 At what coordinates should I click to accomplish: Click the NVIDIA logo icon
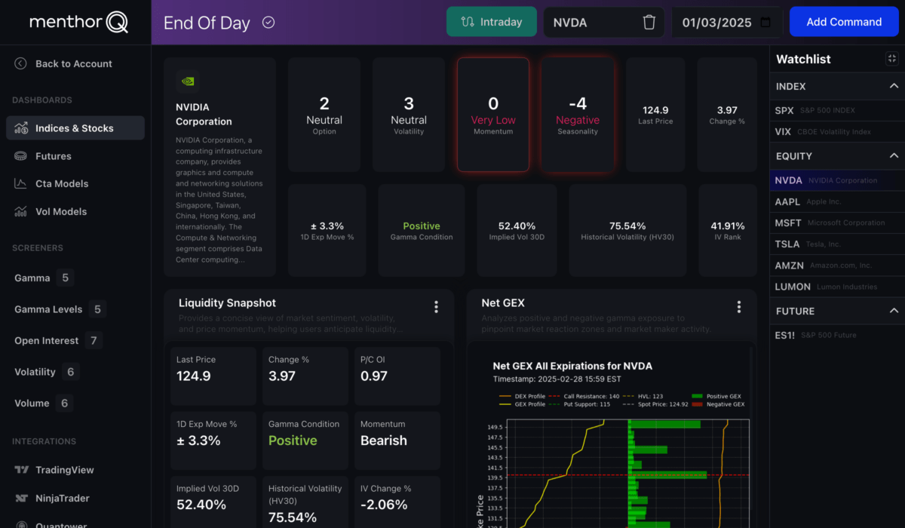(x=187, y=81)
